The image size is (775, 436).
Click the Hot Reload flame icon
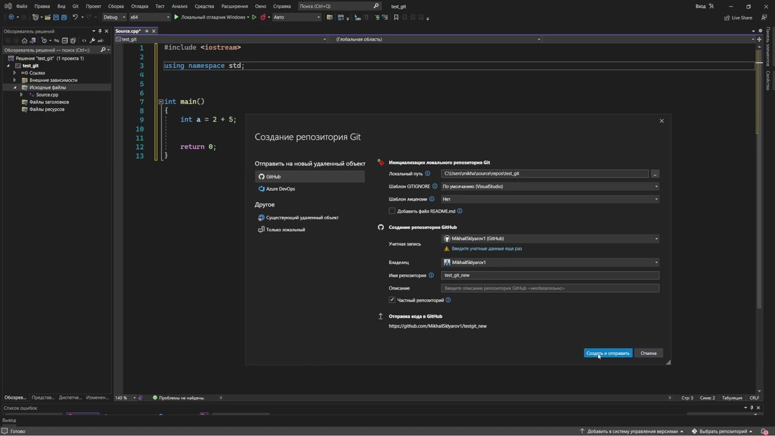click(263, 17)
